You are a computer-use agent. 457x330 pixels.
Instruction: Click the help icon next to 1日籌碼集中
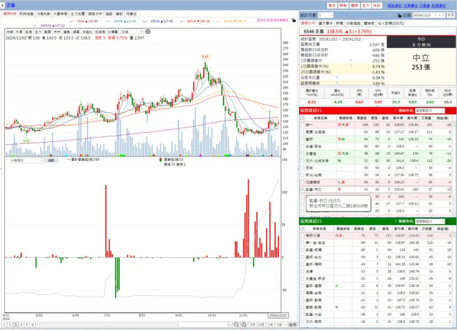tap(351, 61)
